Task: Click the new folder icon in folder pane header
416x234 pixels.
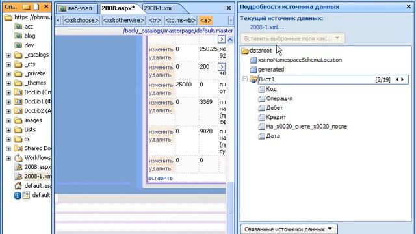Action: (26, 6)
